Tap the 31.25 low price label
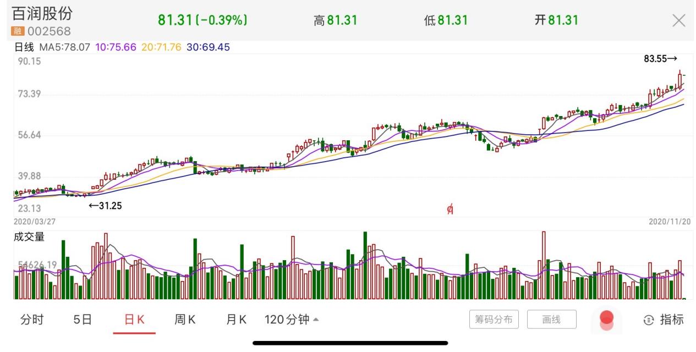 pyautogui.click(x=106, y=206)
